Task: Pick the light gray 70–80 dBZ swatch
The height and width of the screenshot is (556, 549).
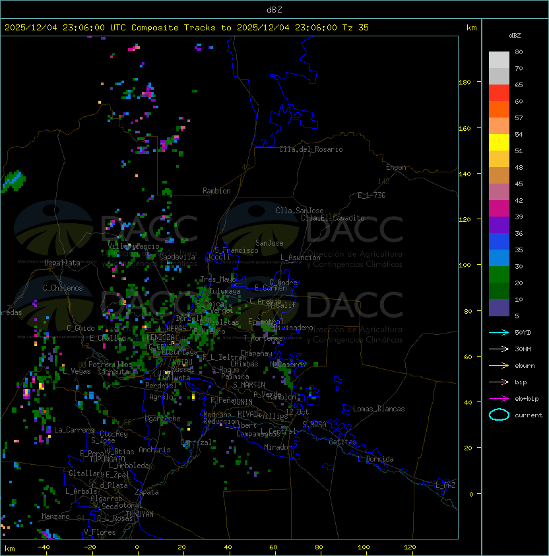Action: click(x=499, y=60)
